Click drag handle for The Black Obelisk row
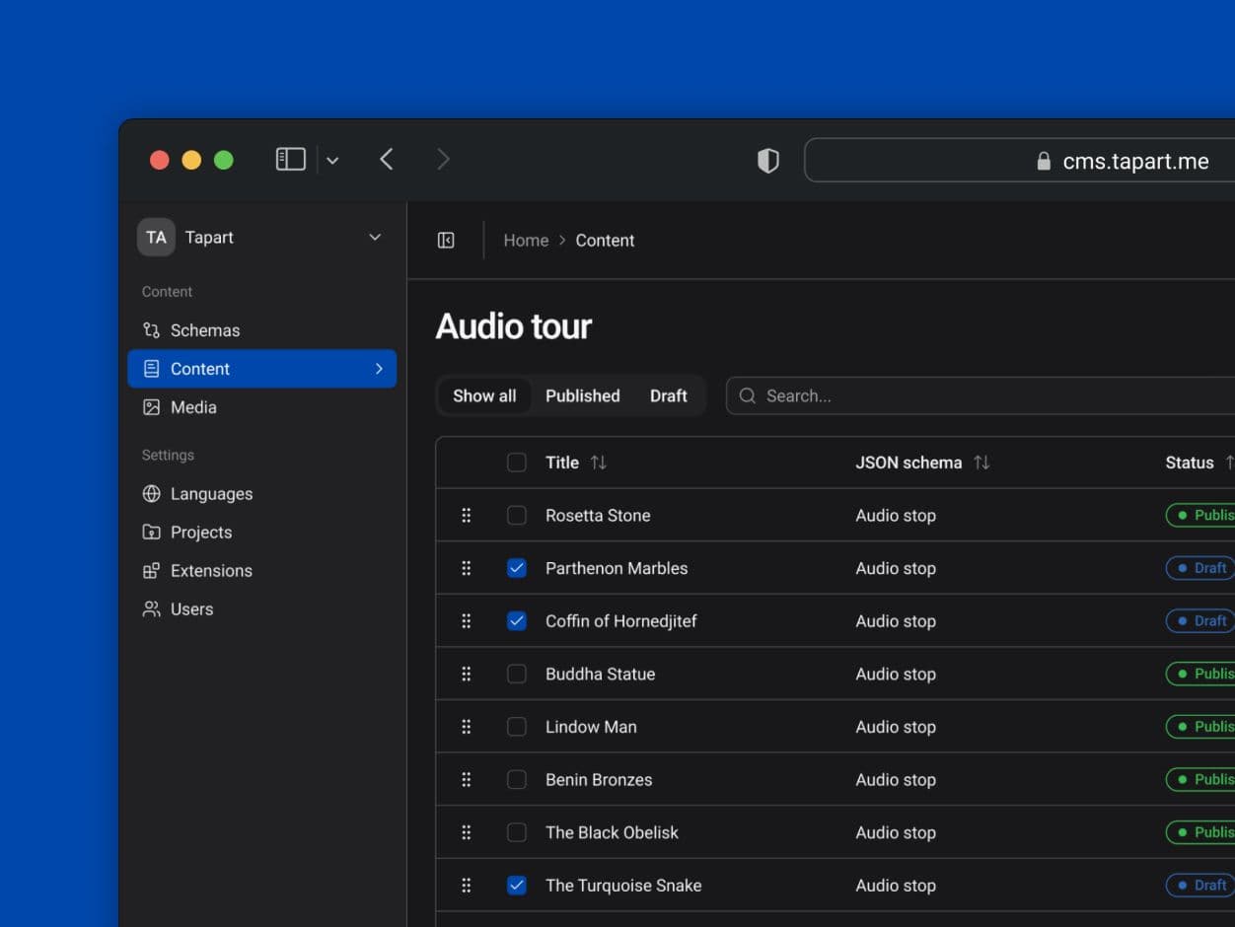This screenshot has width=1235, height=927. tap(467, 832)
